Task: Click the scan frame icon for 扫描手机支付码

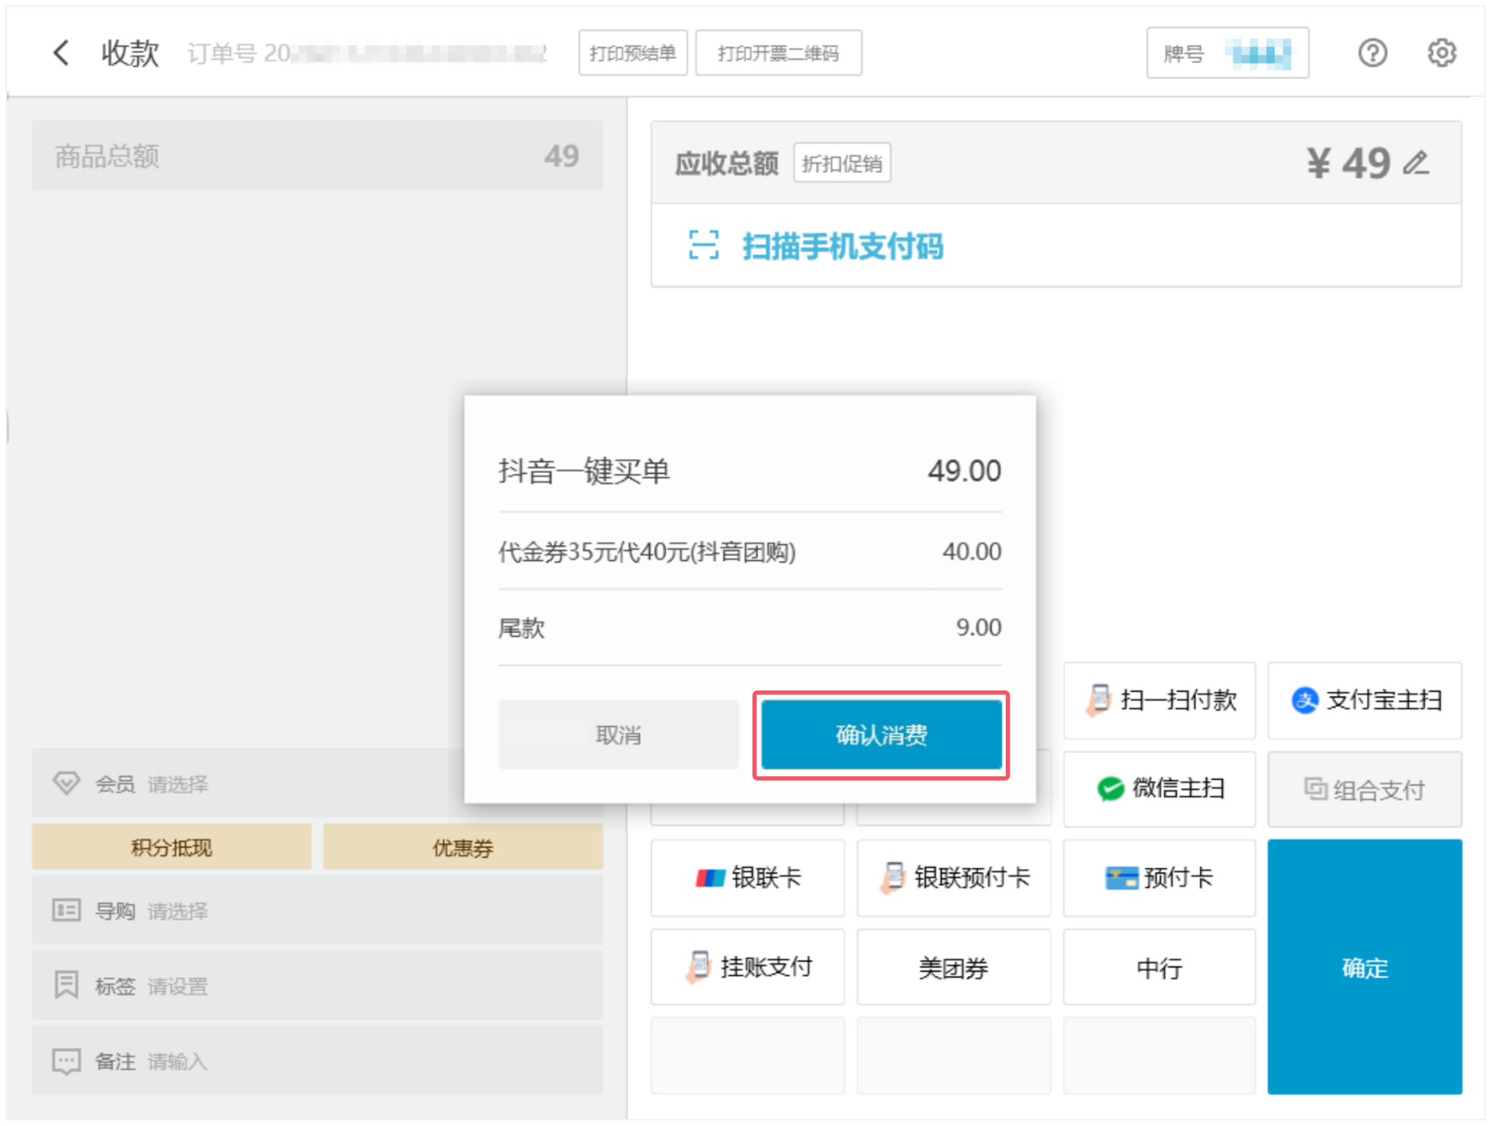Action: [703, 245]
